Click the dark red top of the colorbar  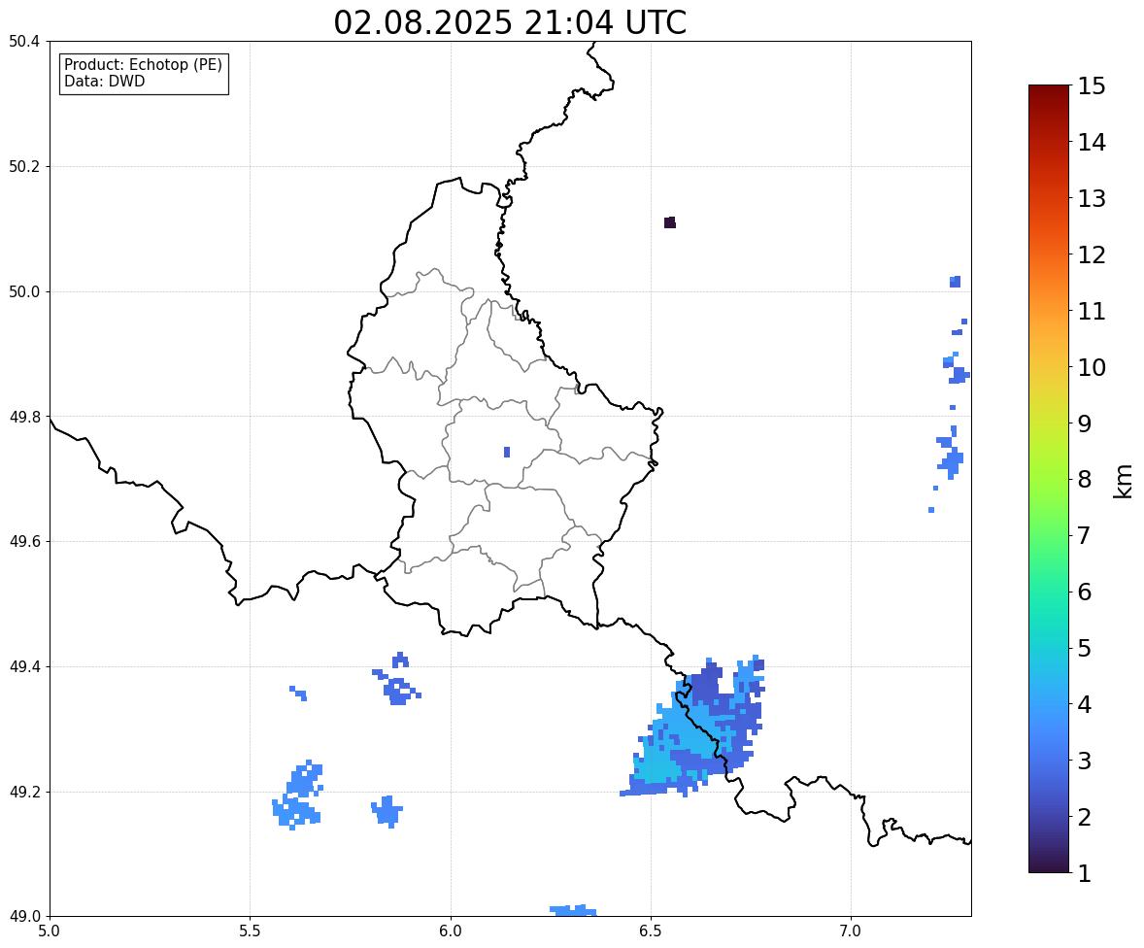1049,93
